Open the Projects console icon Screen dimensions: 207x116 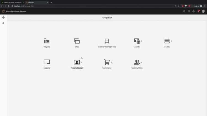47,41
